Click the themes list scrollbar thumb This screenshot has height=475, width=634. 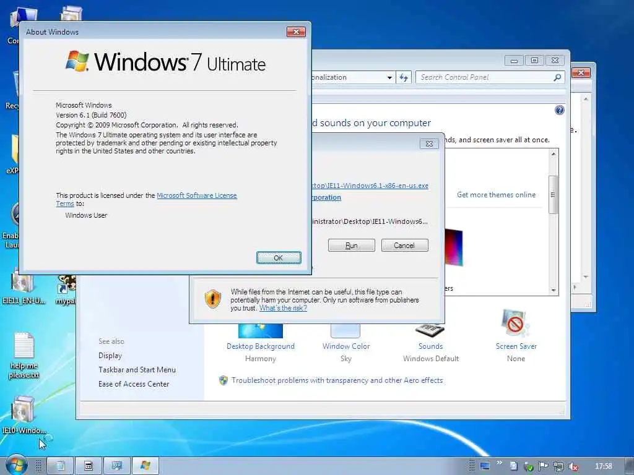(553, 195)
